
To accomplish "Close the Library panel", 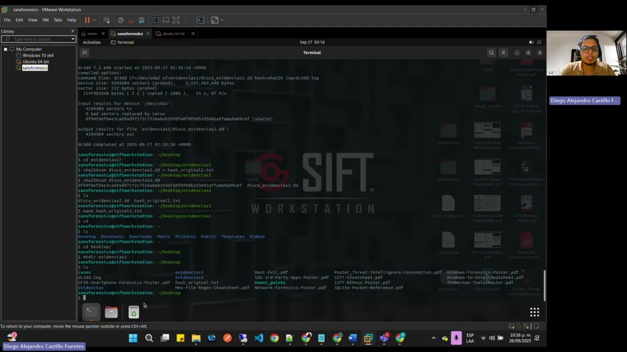I will (72, 31).
